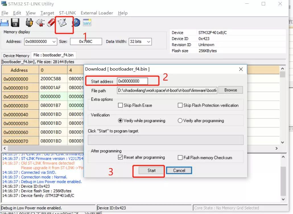Select Verify after programming option
The image size is (293, 214).
click(180, 121)
